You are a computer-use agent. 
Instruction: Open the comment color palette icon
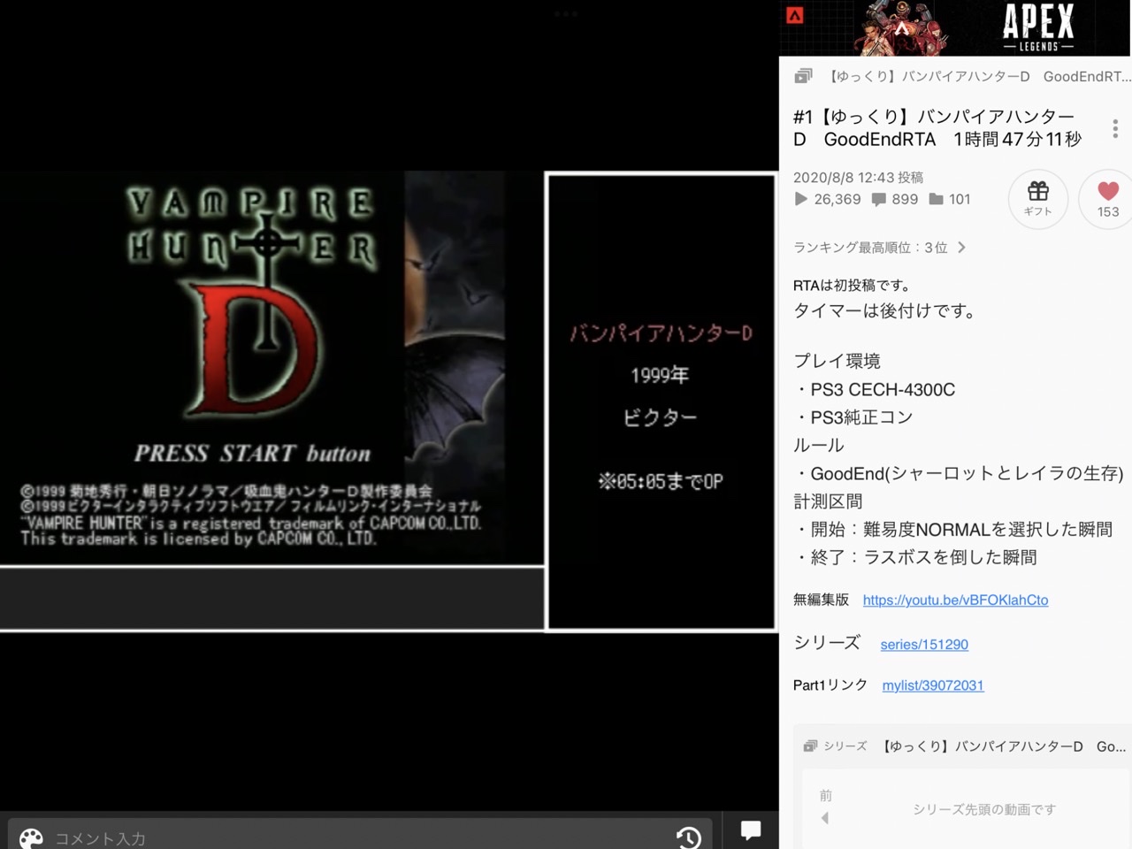pos(31,838)
